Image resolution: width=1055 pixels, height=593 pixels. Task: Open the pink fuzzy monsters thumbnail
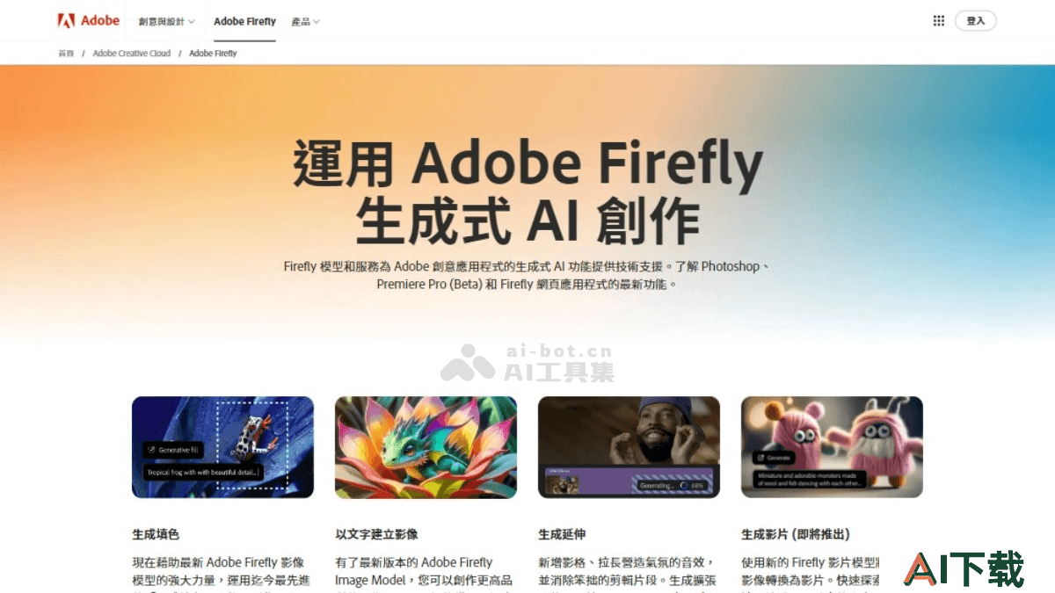832,447
